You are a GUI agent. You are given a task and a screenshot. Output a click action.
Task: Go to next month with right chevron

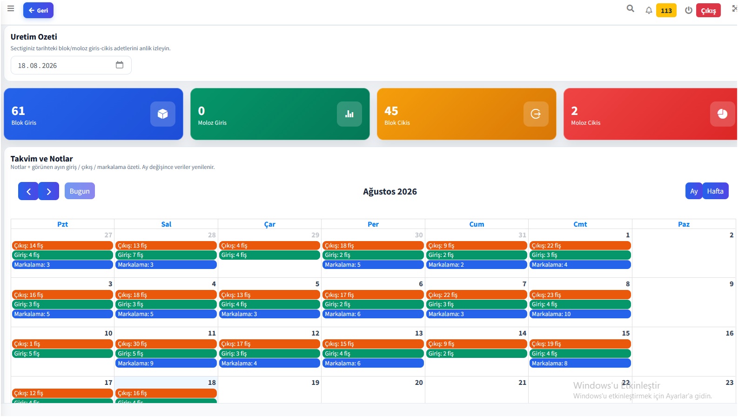[x=49, y=191]
